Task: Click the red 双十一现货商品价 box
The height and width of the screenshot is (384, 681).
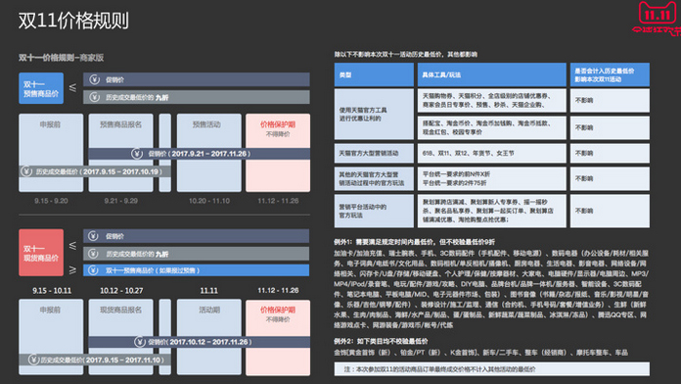Action: click(41, 253)
